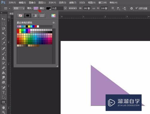
Task: Toggle the 对齐边缘 checkbox
Action: coord(136,8)
